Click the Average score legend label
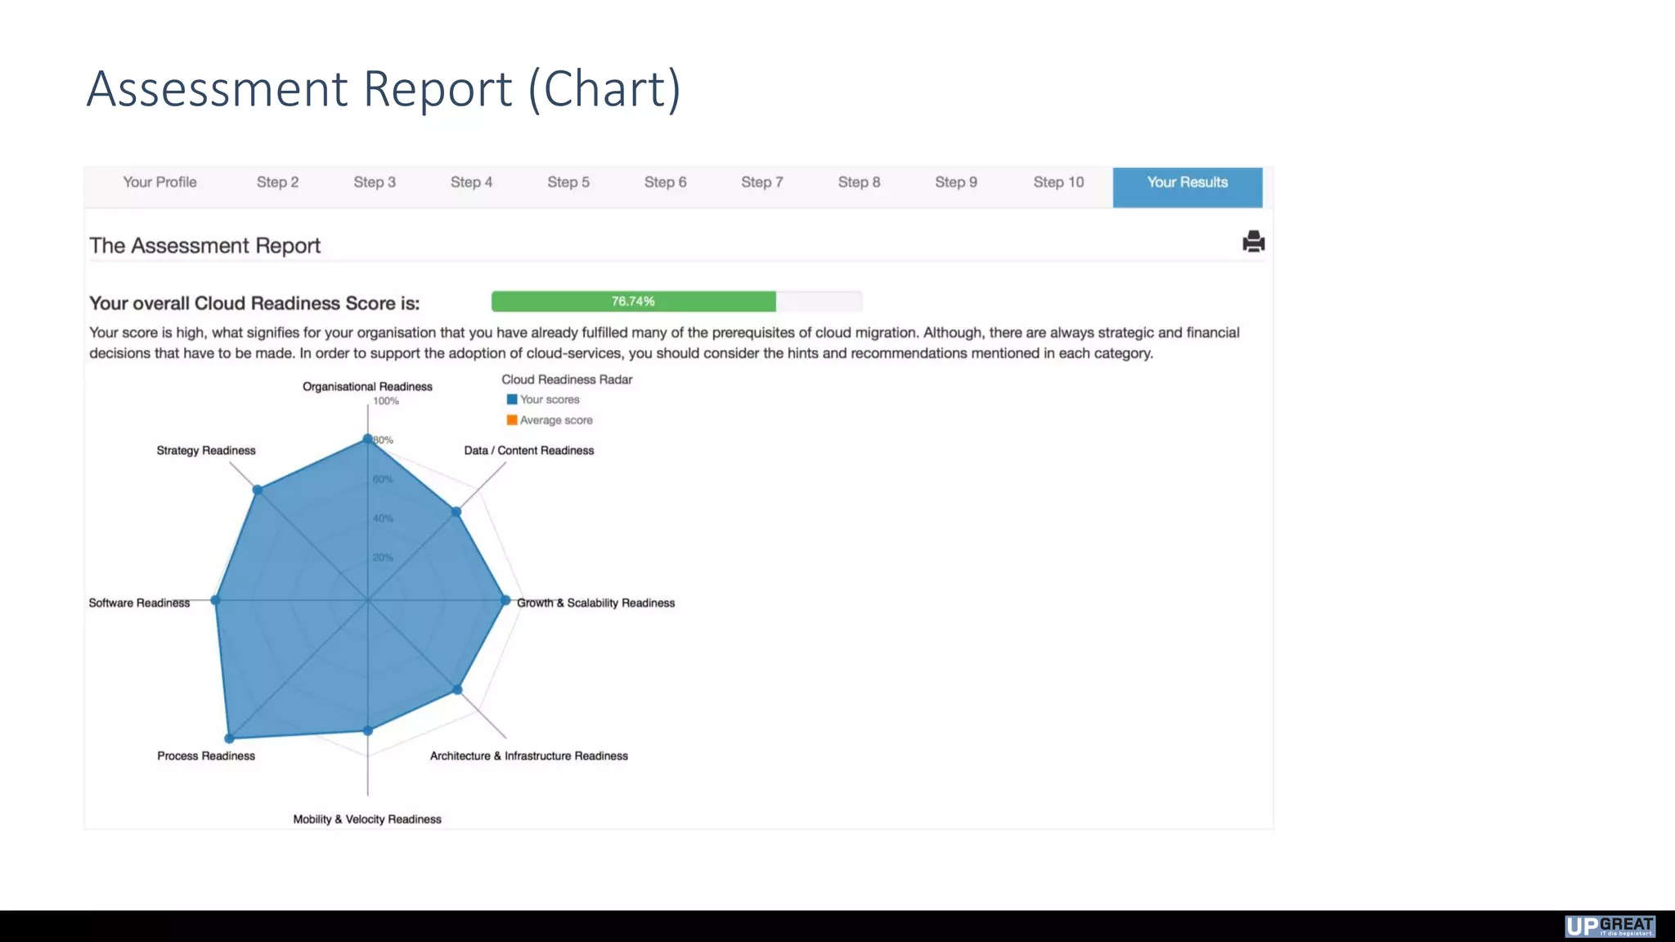The width and height of the screenshot is (1675, 942). 556,420
